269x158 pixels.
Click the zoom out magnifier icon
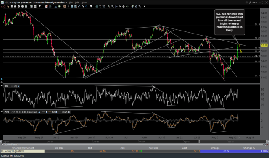[x=112, y=7]
